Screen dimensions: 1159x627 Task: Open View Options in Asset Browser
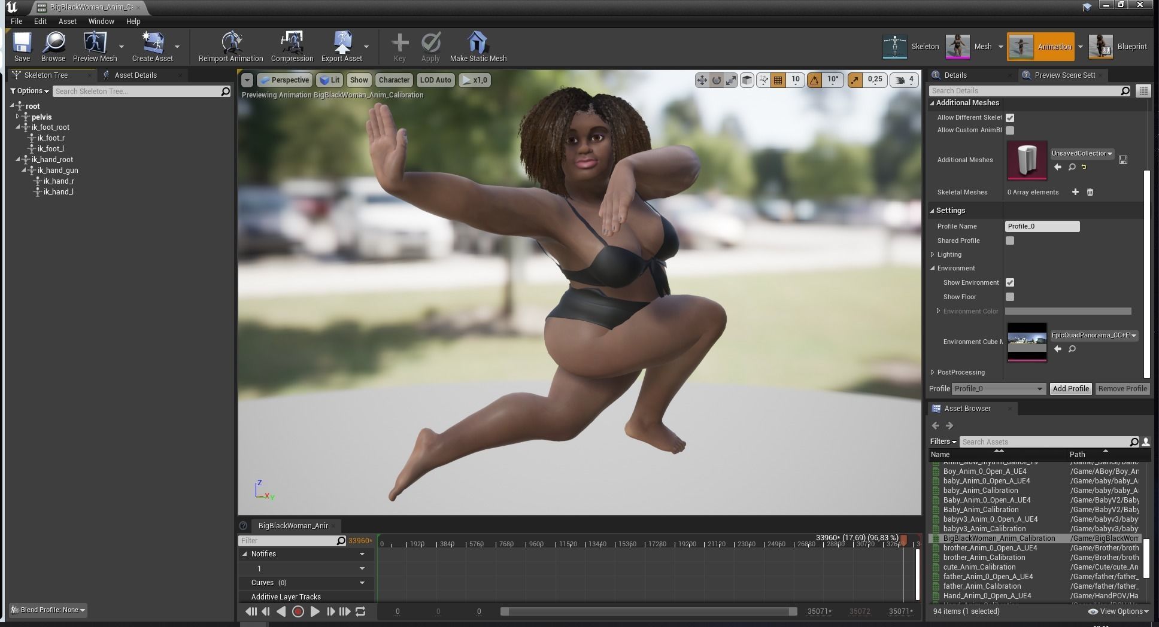(1118, 611)
